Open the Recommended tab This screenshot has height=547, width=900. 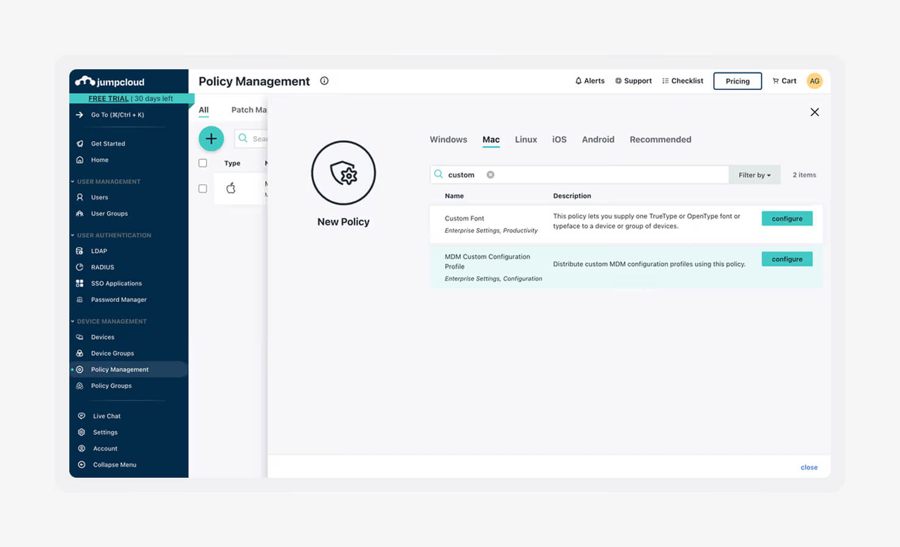pos(660,140)
